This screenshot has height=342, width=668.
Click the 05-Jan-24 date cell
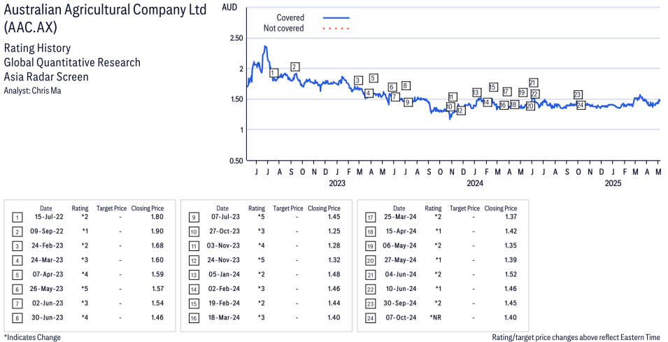pos(224,274)
